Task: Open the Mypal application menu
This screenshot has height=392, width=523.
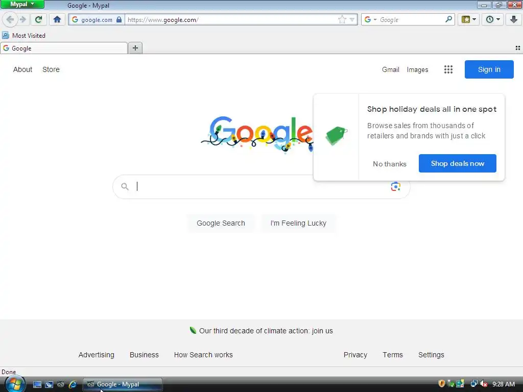Action: (22, 4)
